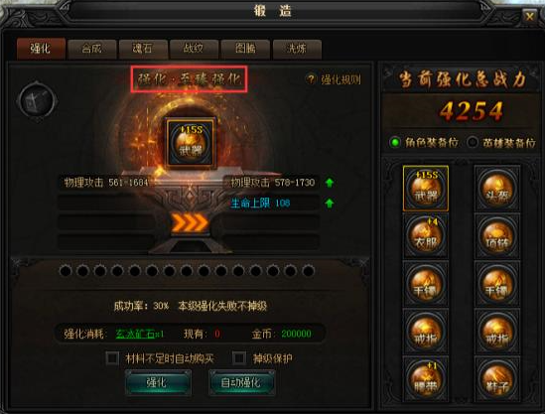Select the +15S 武器 slot in equipment grid

(426, 189)
